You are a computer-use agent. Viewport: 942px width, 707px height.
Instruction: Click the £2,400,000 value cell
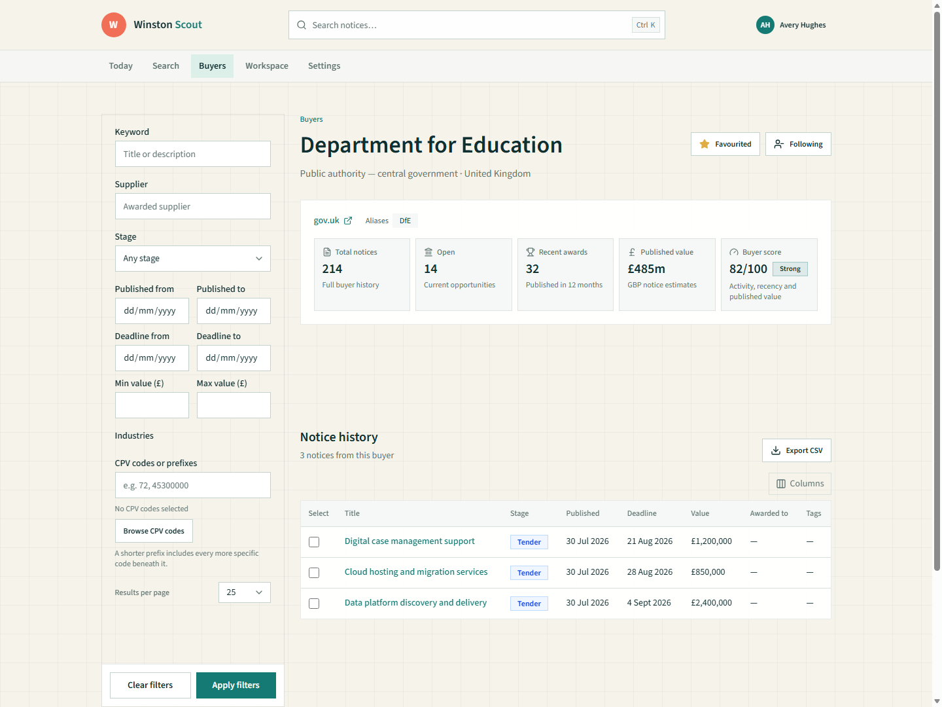711,603
